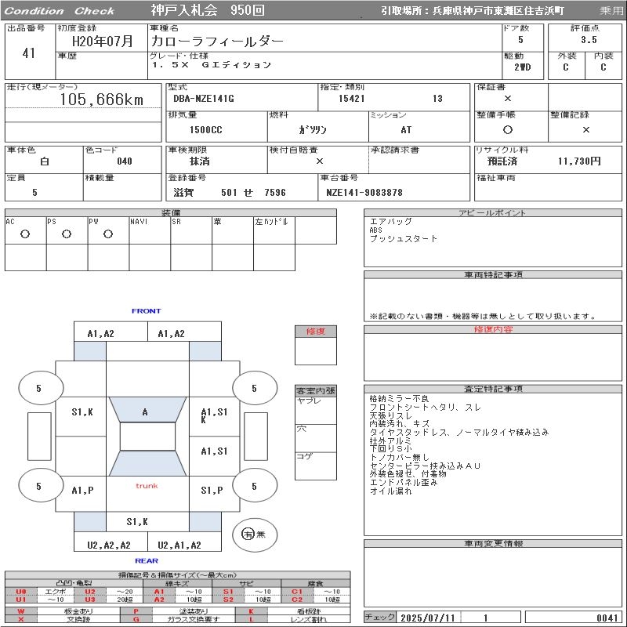Click the ヤブレ cell under 客室内張
The width and height of the screenshot is (627, 627).
(x=316, y=410)
